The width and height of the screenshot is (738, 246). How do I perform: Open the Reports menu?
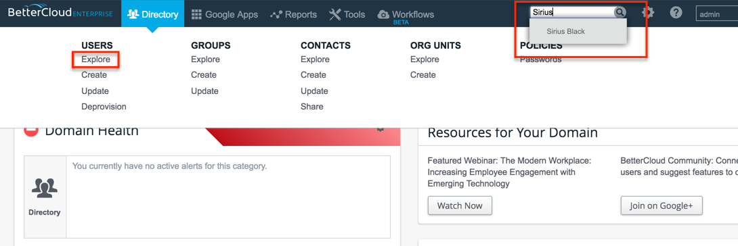294,15
